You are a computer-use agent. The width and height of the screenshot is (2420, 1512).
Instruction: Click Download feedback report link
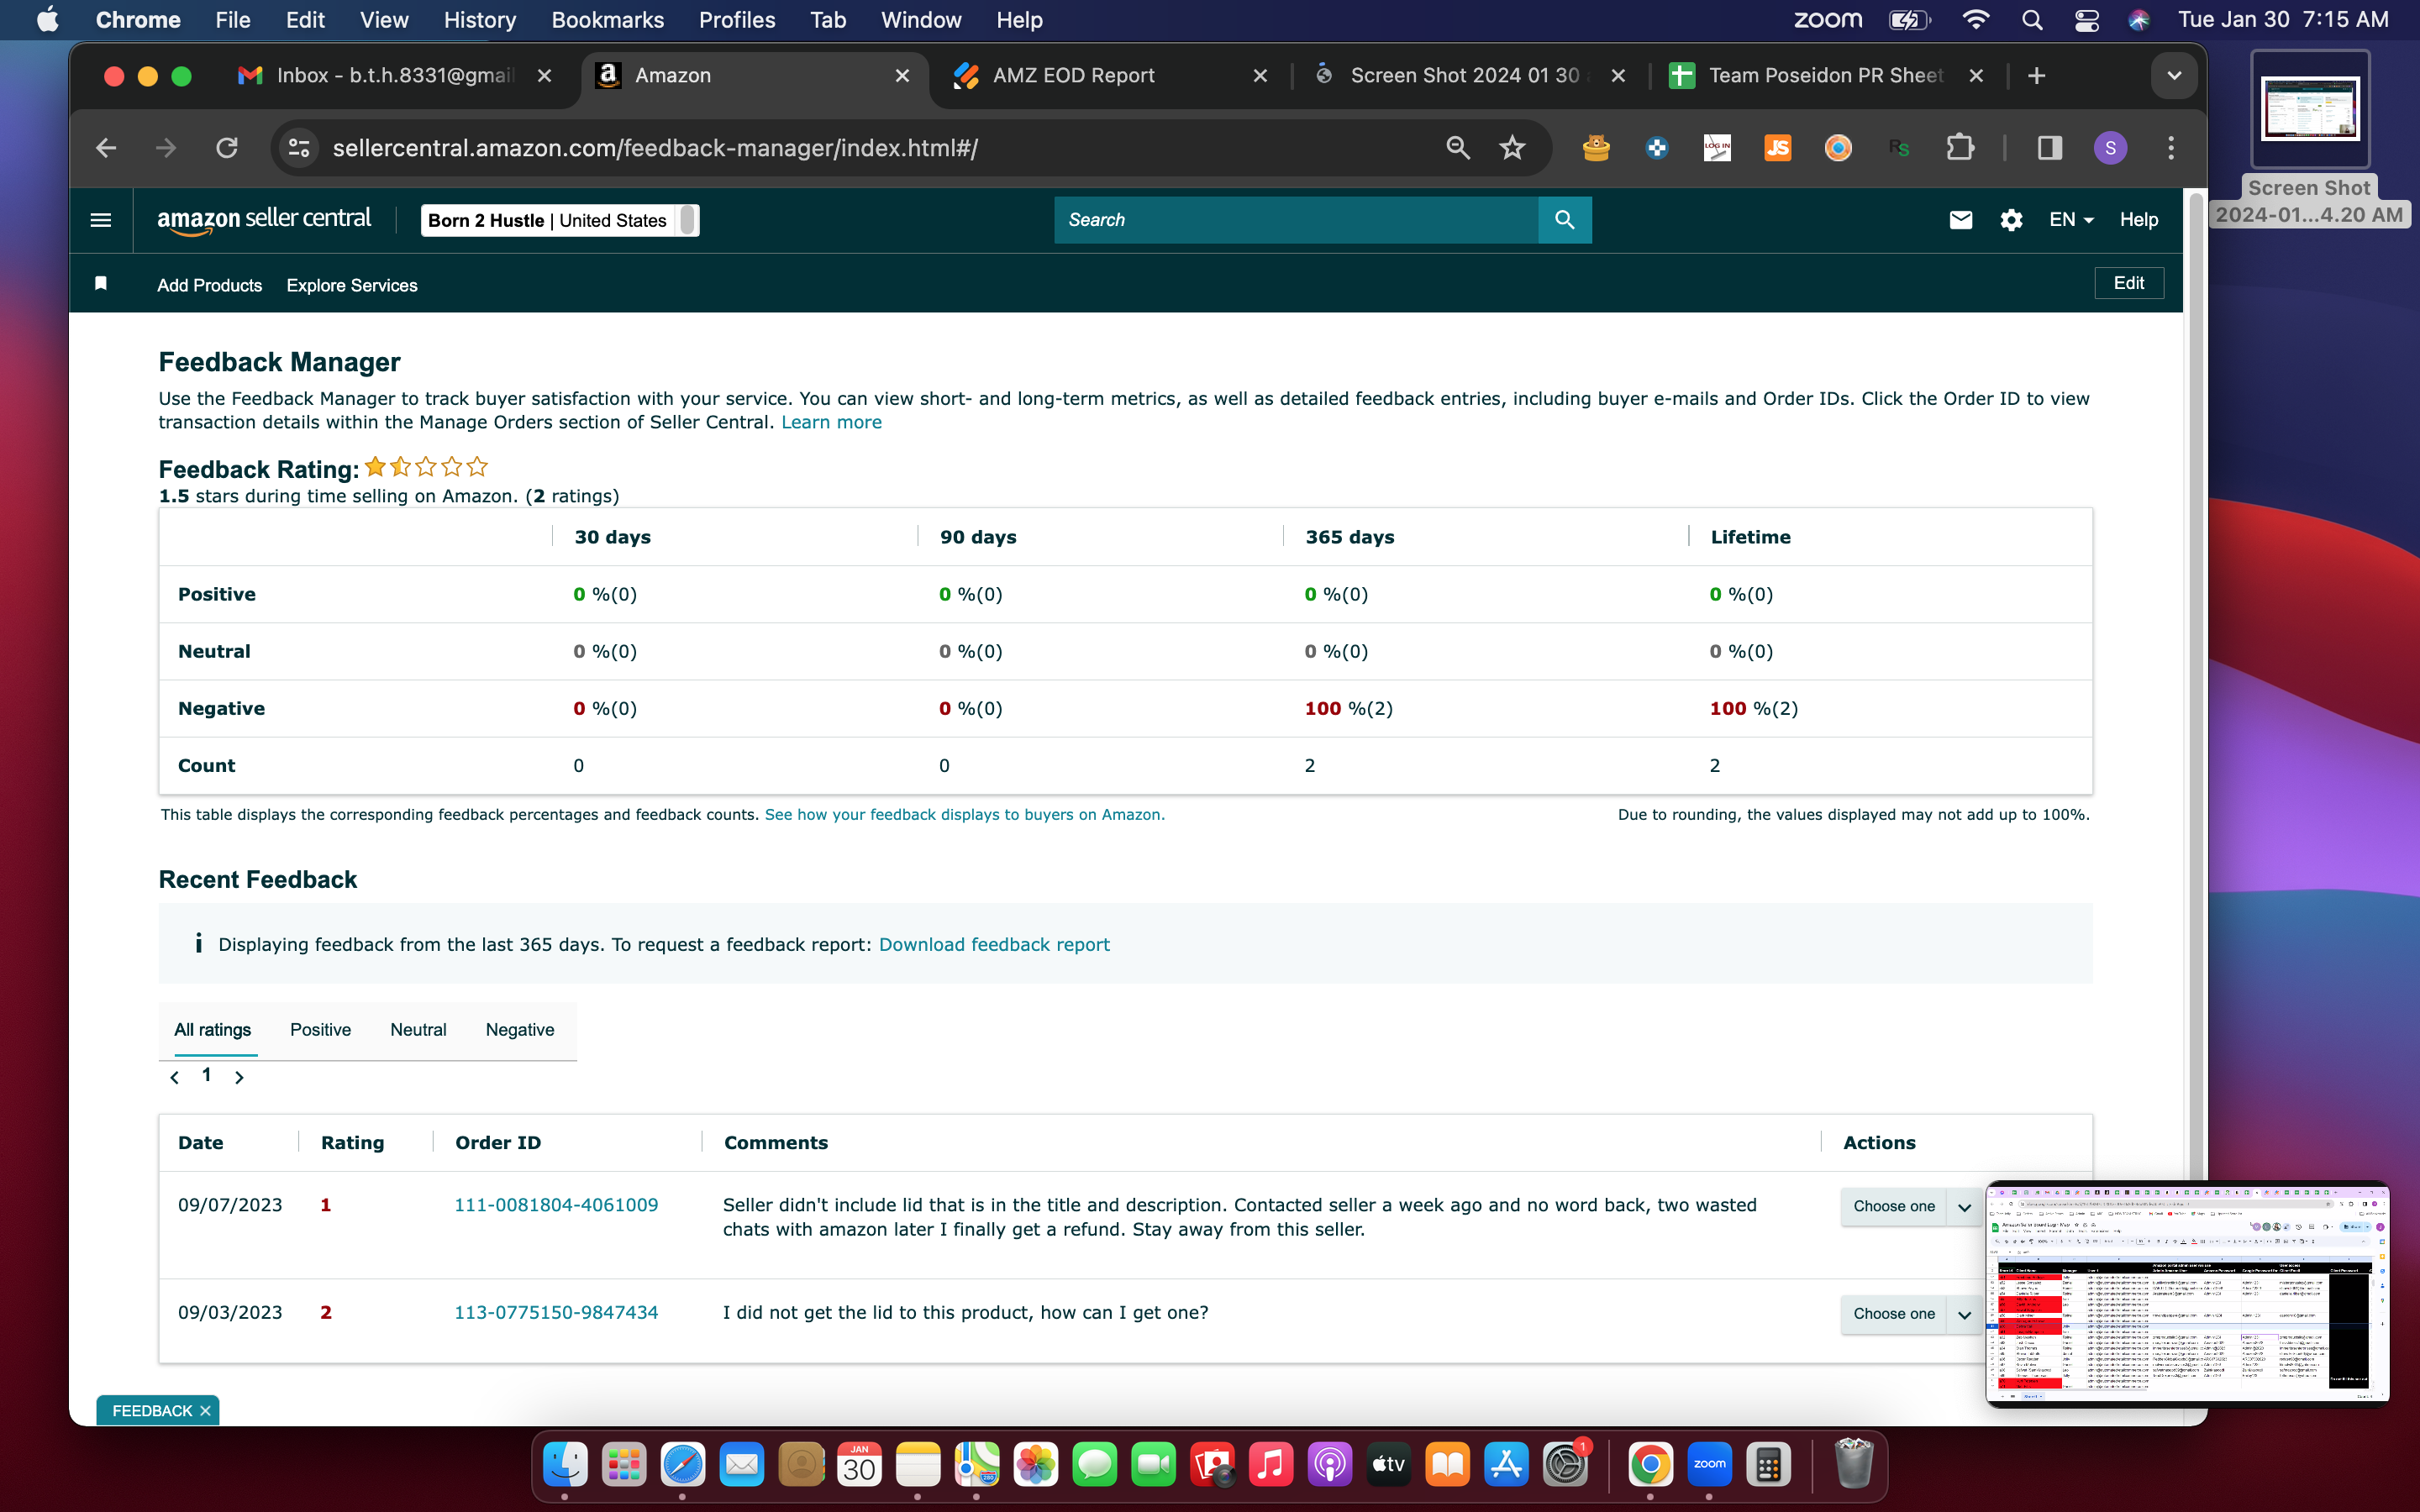click(994, 945)
